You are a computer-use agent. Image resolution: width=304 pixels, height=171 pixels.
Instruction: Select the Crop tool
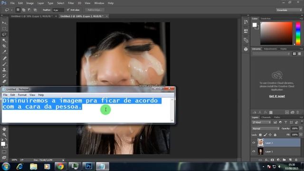(x=4, y=46)
